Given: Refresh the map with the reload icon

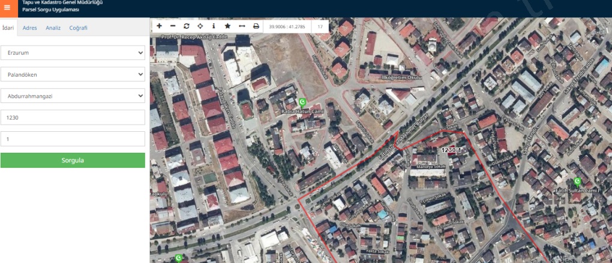Looking at the screenshot, I should 187,26.
